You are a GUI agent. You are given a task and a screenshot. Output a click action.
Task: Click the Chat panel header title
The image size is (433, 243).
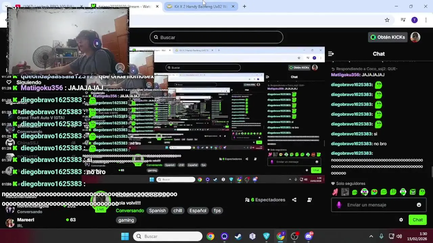pyautogui.click(x=379, y=54)
